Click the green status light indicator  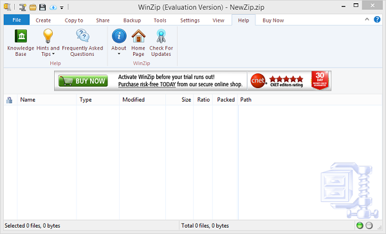pos(360,225)
